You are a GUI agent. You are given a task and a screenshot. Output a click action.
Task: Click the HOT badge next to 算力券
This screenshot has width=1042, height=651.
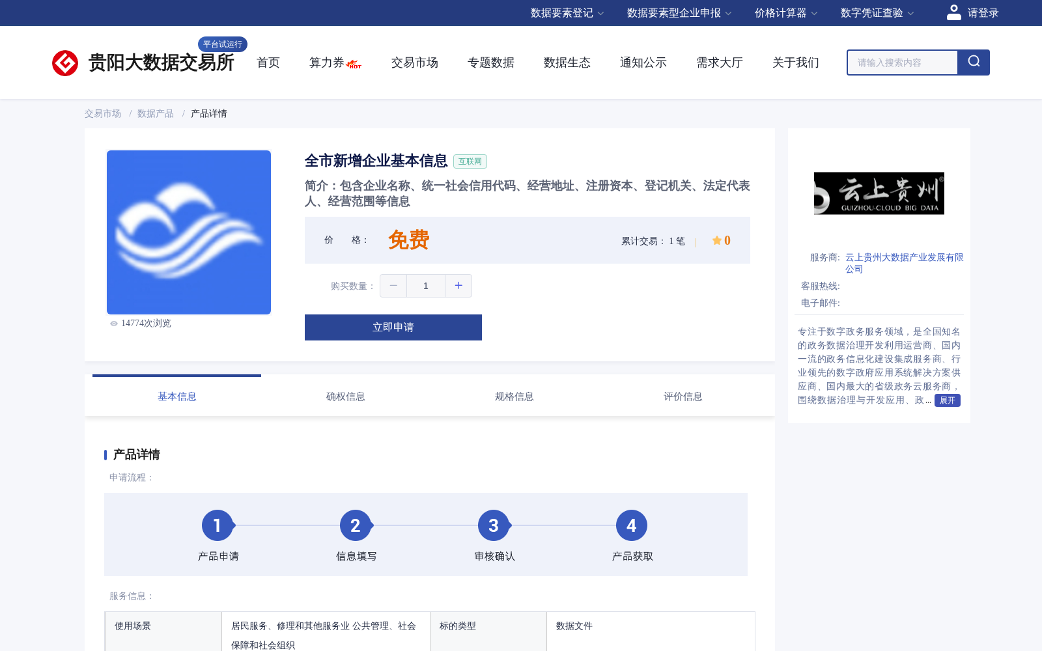[354, 64]
